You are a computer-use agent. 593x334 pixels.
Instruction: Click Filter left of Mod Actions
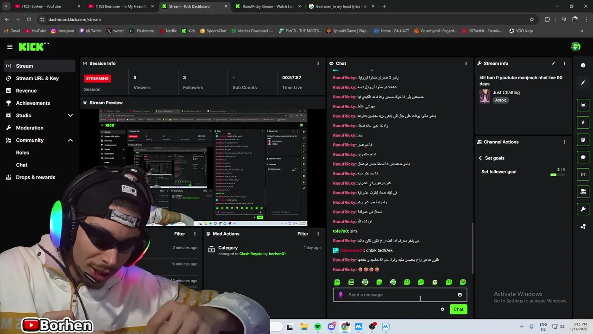coord(179,234)
